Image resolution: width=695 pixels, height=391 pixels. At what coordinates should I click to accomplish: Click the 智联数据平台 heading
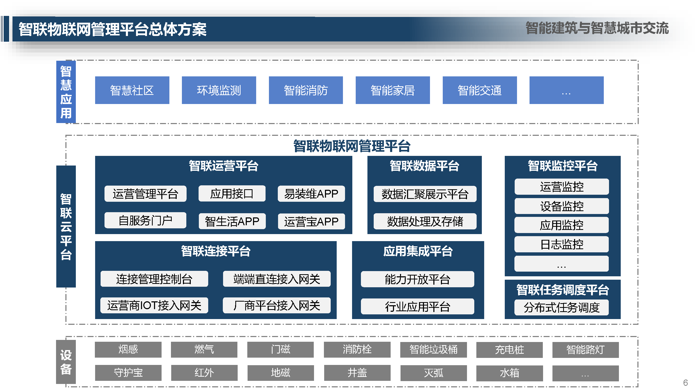(x=425, y=166)
